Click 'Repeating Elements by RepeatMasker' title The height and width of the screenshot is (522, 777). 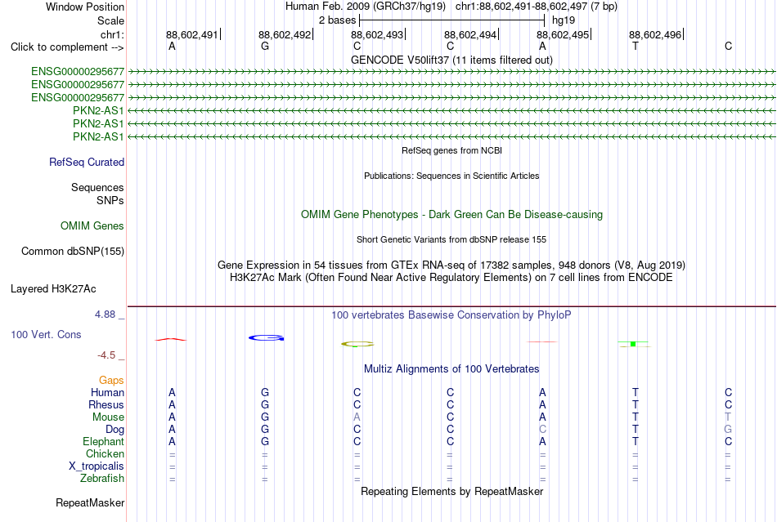point(452,491)
